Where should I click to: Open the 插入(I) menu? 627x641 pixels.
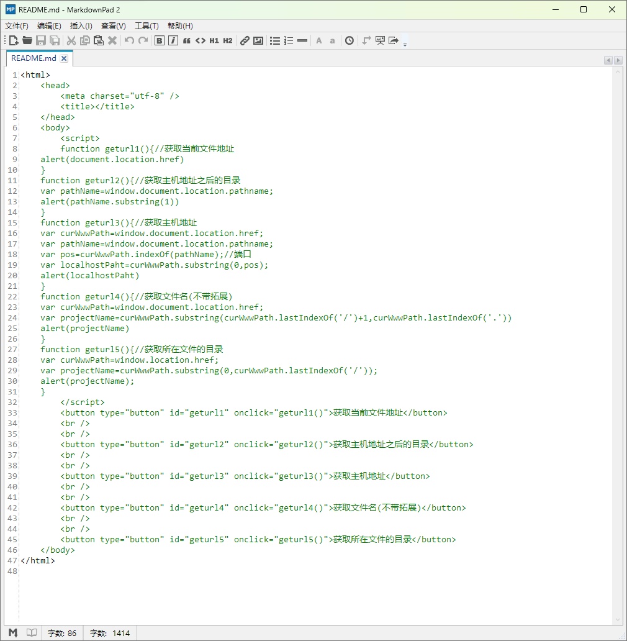click(x=81, y=25)
